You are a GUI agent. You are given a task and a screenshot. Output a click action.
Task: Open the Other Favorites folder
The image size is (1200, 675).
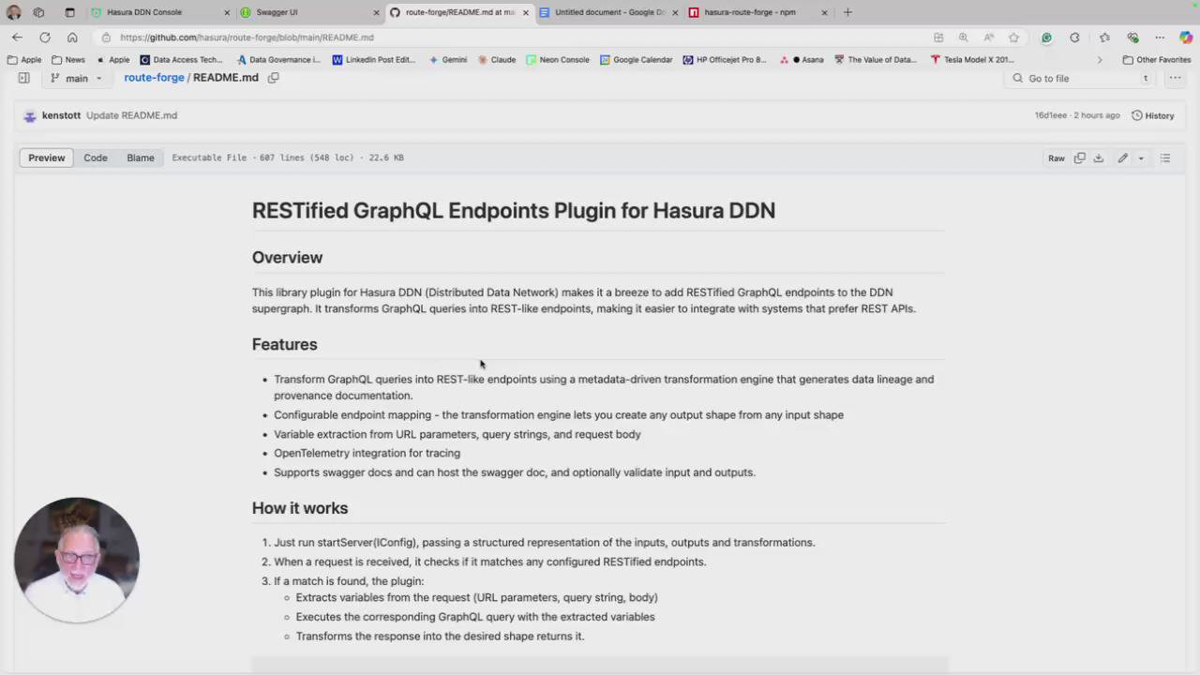click(x=1157, y=60)
